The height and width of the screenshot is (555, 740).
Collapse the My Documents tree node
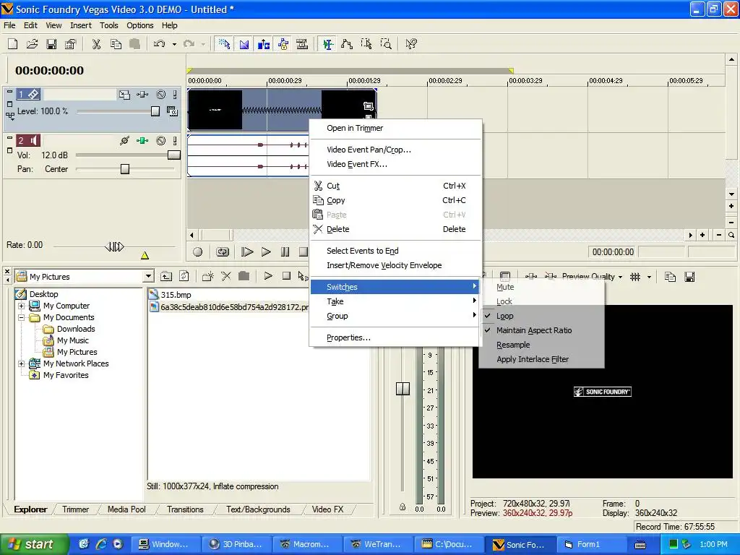click(21, 318)
